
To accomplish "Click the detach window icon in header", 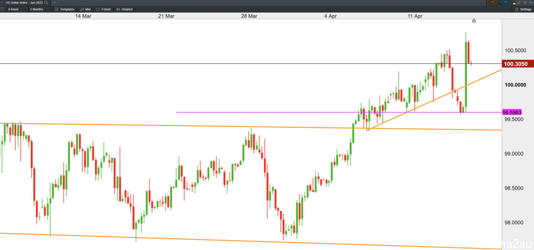I will point(525,2).
